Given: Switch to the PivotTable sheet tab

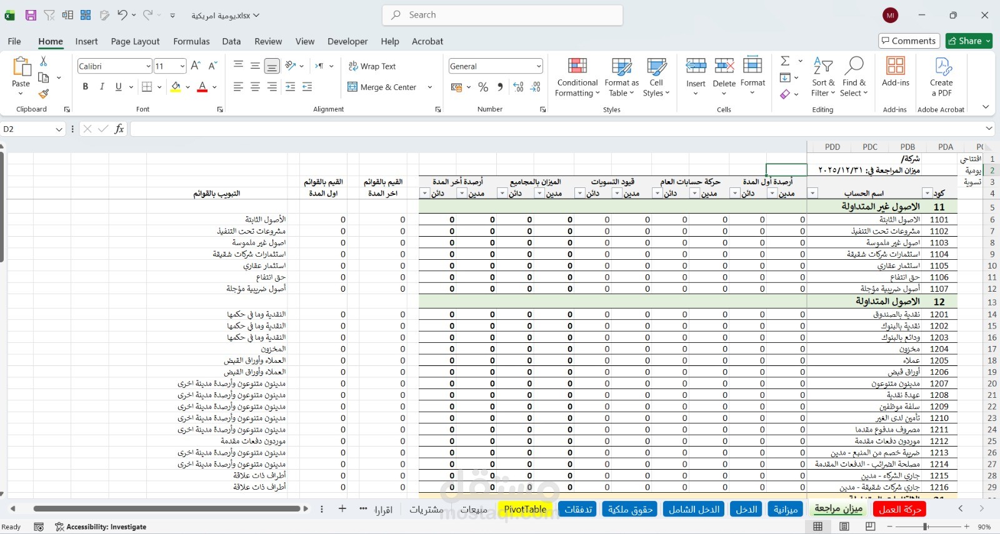Looking at the screenshot, I should [525, 510].
